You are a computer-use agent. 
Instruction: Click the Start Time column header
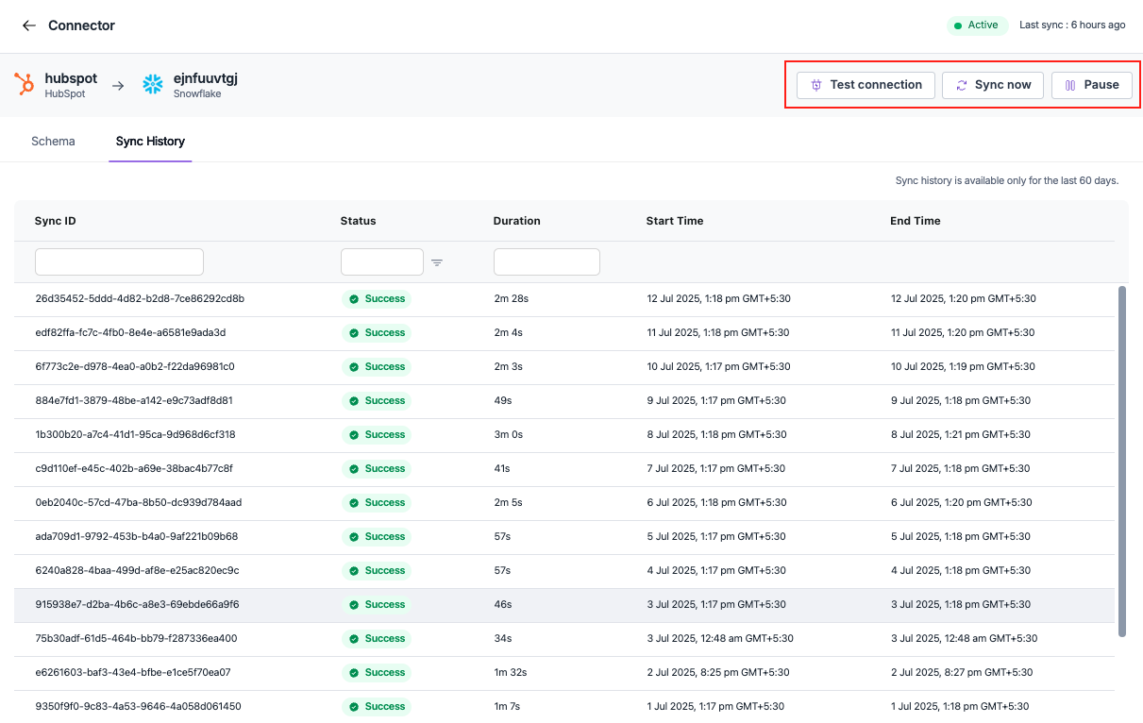point(675,221)
